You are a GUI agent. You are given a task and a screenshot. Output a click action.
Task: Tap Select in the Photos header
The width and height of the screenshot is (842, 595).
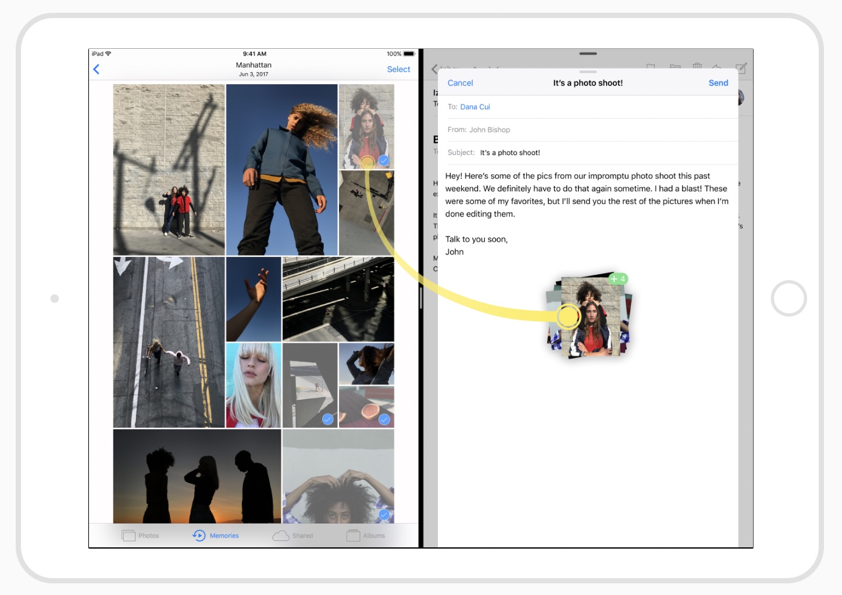tap(398, 69)
